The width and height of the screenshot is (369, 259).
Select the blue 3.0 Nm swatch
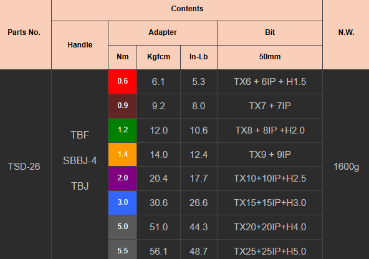point(122,203)
